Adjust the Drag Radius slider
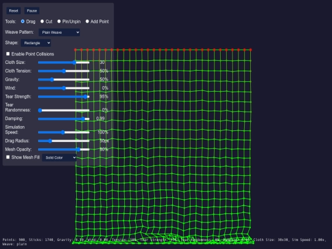This screenshot has height=249, width=332. click(x=64, y=141)
